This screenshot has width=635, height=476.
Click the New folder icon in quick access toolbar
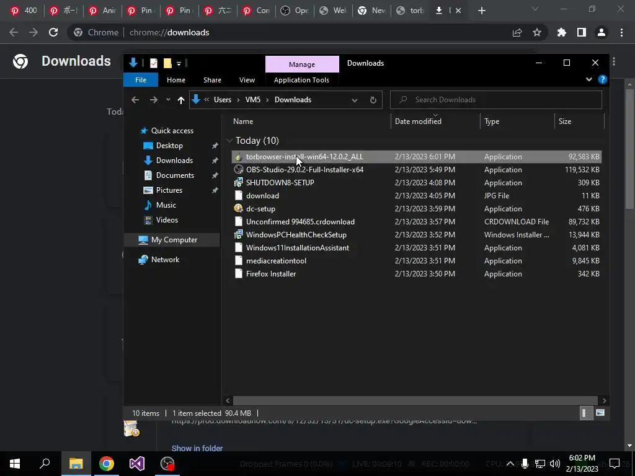click(167, 63)
